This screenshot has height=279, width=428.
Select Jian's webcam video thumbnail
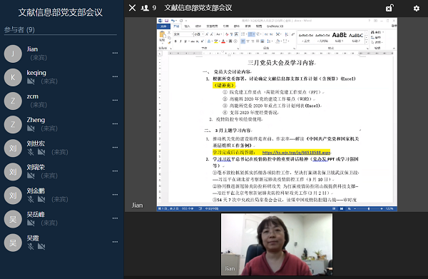point(277,244)
